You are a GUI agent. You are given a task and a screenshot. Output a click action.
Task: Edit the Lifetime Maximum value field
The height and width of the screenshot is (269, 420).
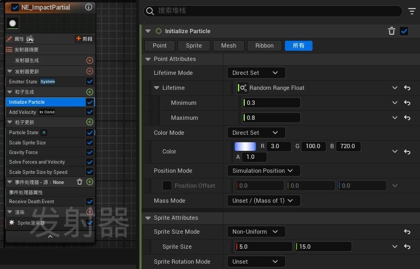[x=271, y=118]
